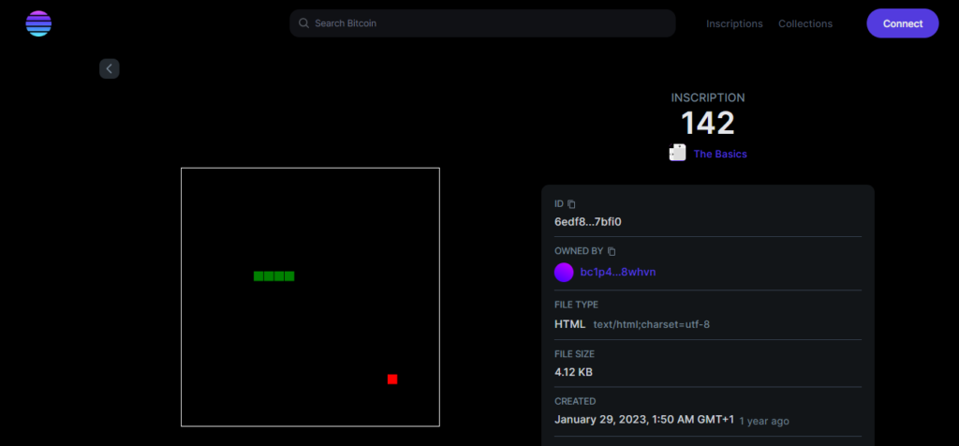Click the purple owner avatar
959x446 pixels.
tap(564, 273)
